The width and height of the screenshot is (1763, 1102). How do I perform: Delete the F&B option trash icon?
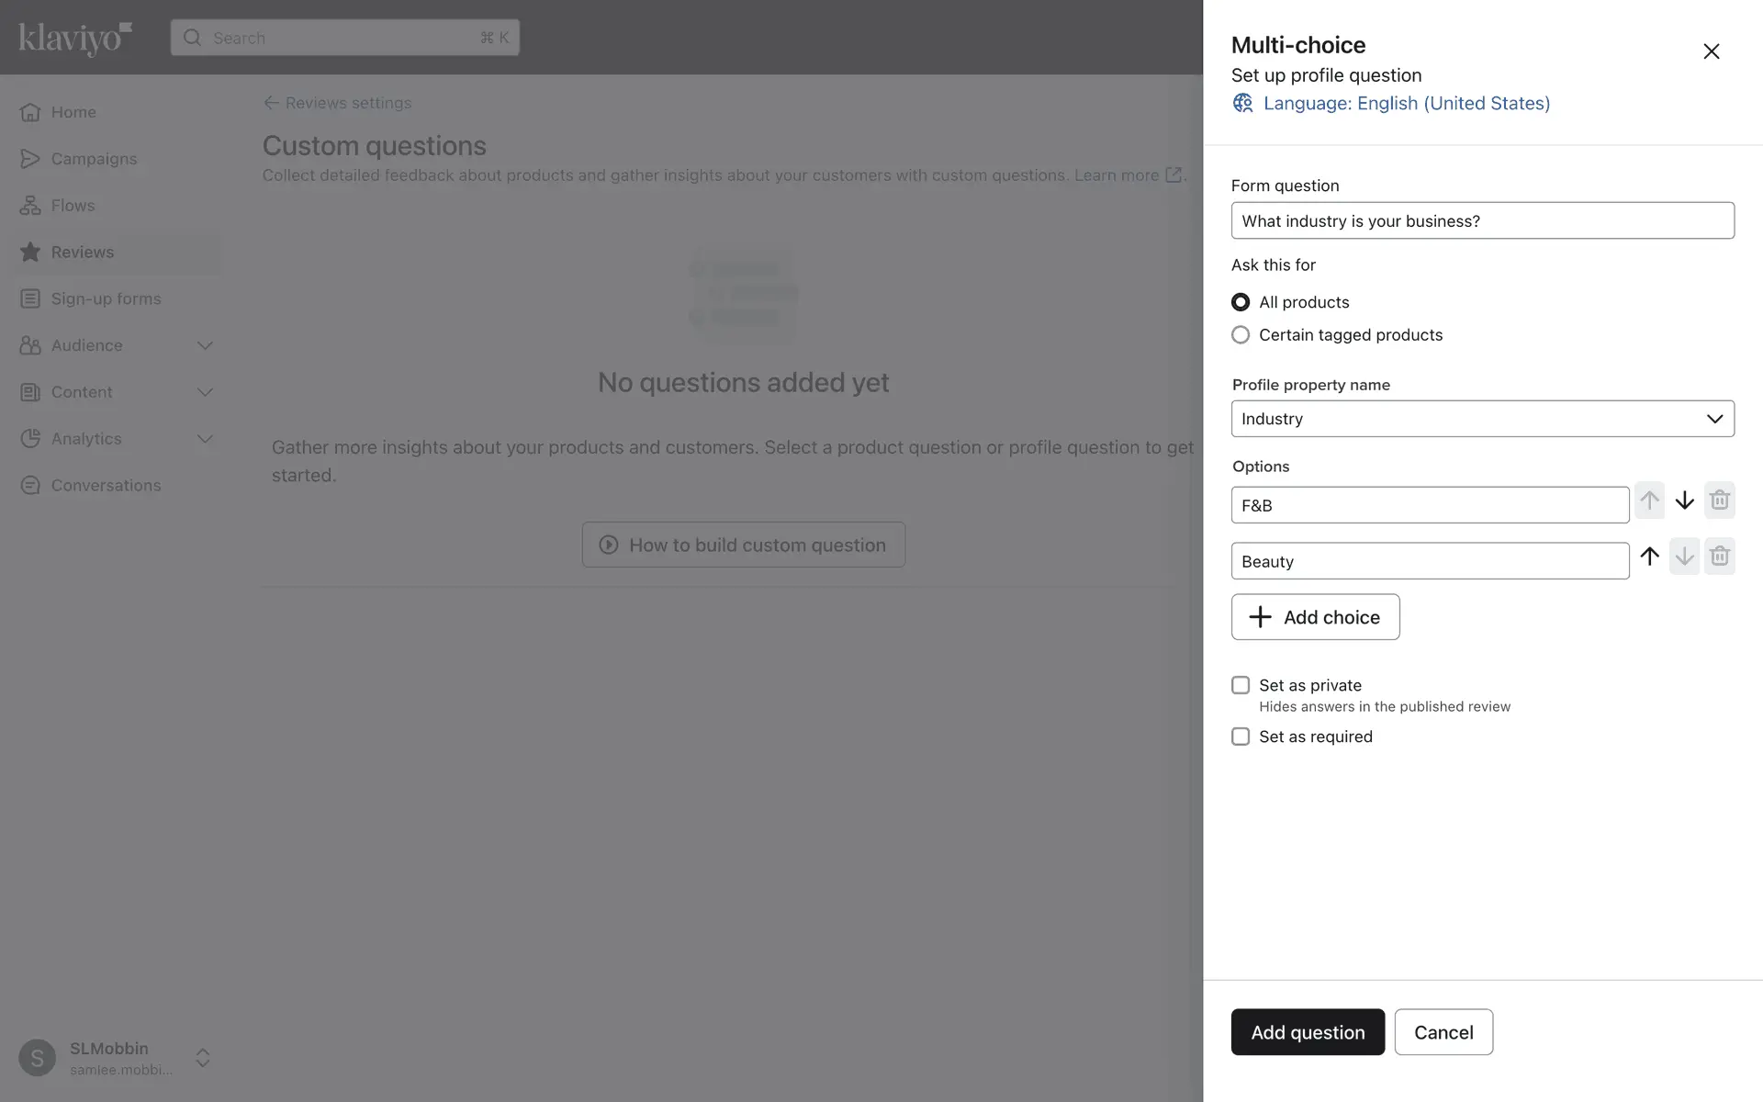pyautogui.click(x=1719, y=500)
